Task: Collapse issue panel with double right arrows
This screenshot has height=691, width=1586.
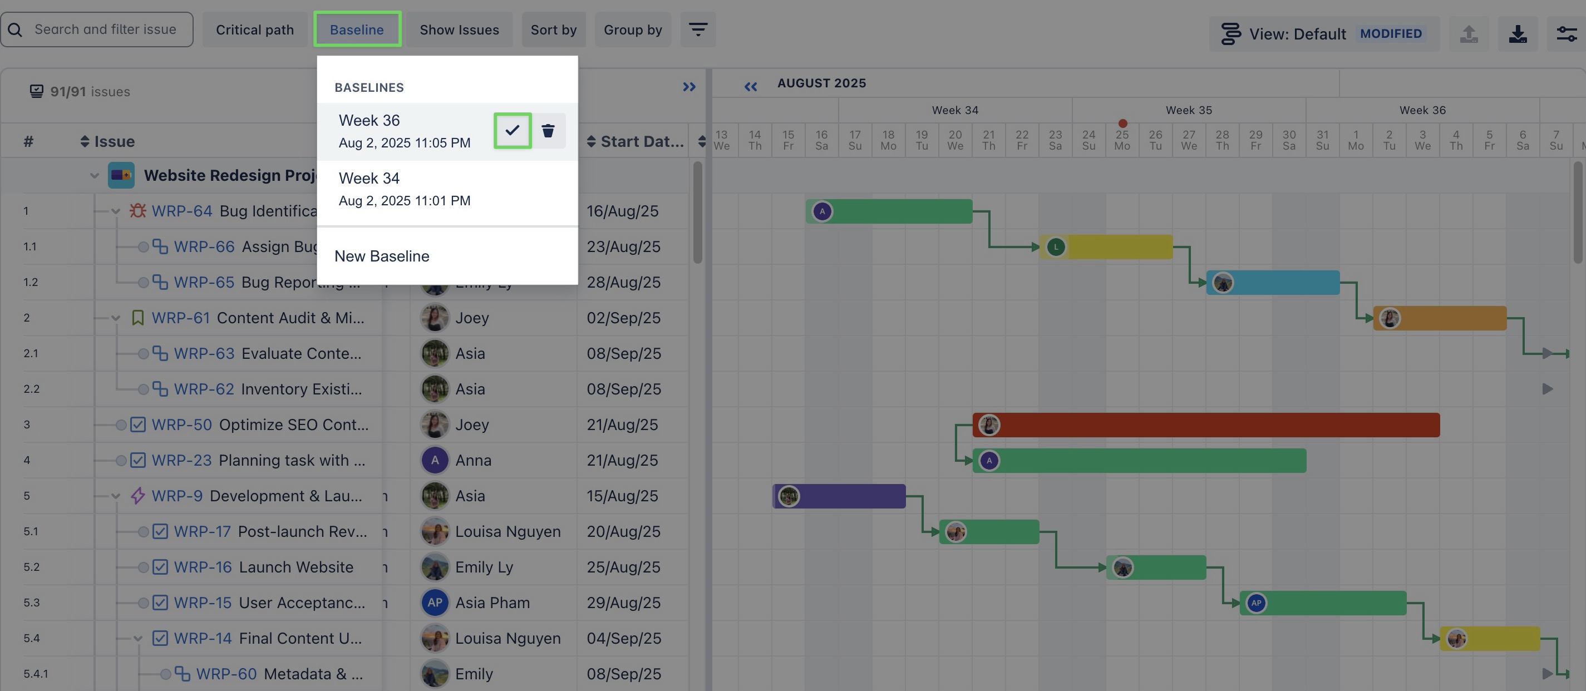Action: click(689, 87)
